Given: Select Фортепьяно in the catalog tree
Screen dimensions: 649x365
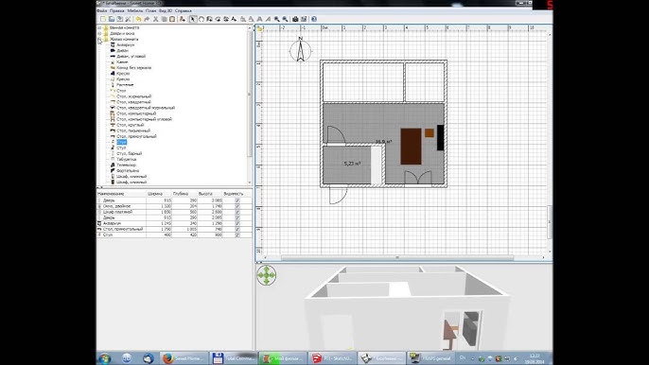Looking at the screenshot, I should point(128,170).
